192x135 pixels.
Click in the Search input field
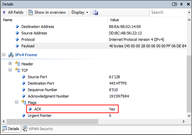coord(167,13)
